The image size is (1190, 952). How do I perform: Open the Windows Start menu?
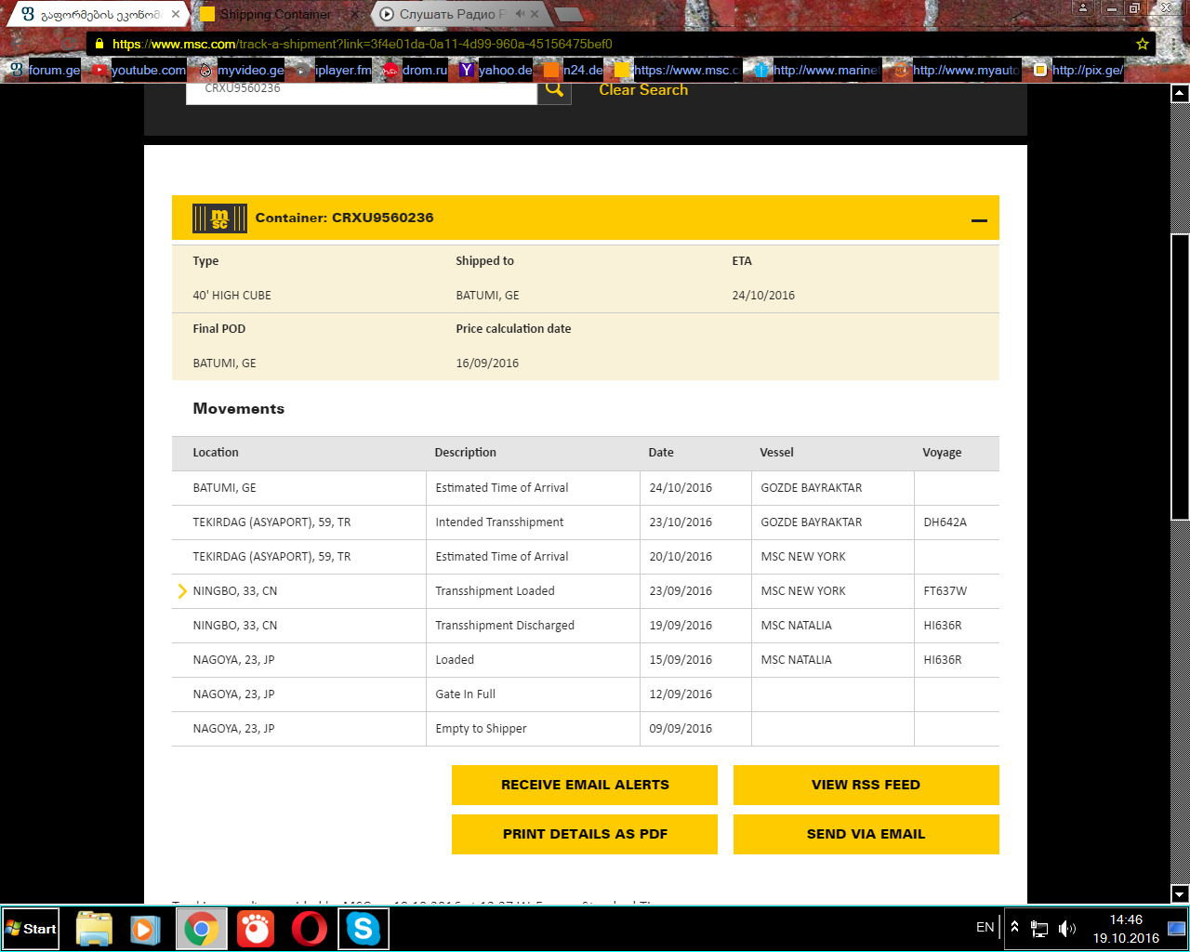(x=31, y=929)
